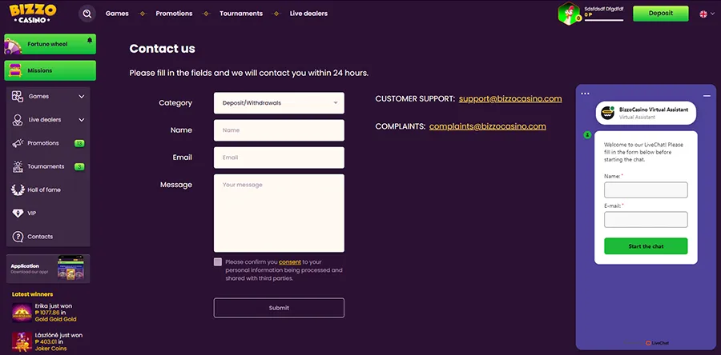Click the Bizzo Casino logo
Image resolution: width=721 pixels, height=355 pixels.
click(33, 14)
